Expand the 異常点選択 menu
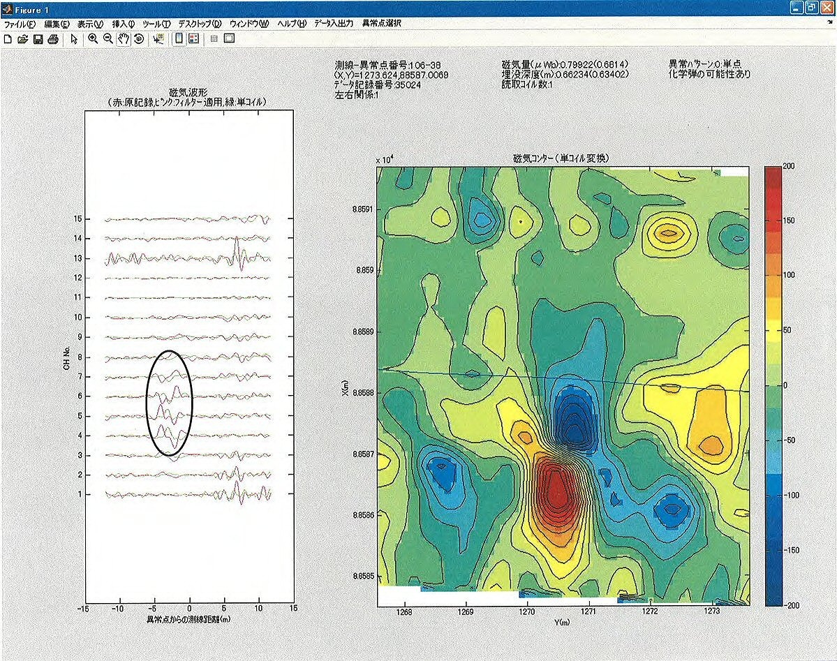 [381, 23]
